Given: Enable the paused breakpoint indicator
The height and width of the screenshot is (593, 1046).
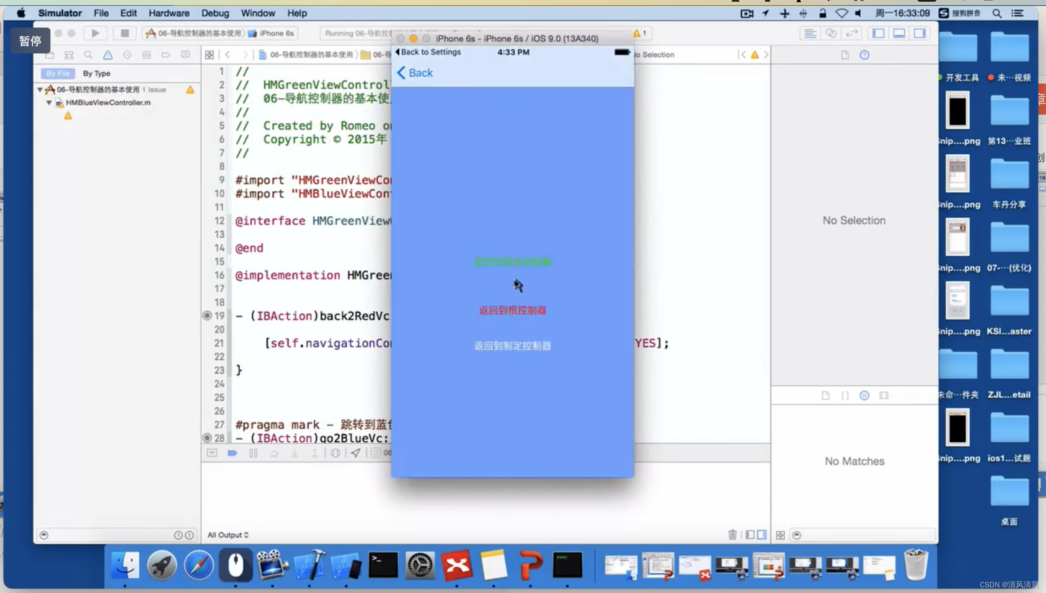Looking at the screenshot, I should point(232,452).
